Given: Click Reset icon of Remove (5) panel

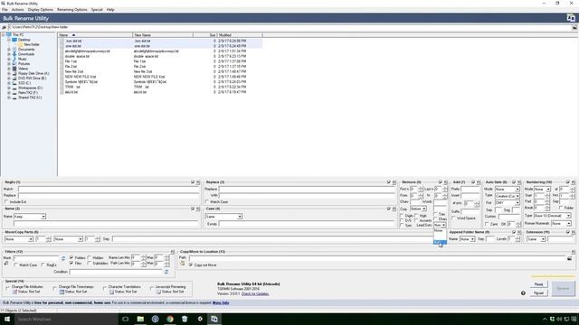Looking at the screenshot, I should click(446, 182).
